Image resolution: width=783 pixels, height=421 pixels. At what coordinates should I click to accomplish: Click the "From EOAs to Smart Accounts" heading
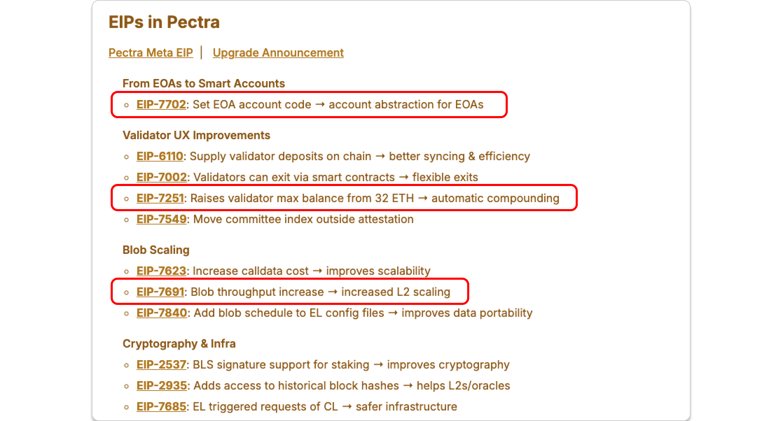[203, 84]
